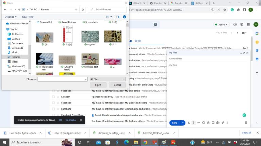Open more send options arrow beside Send

(x=183, y=123)
